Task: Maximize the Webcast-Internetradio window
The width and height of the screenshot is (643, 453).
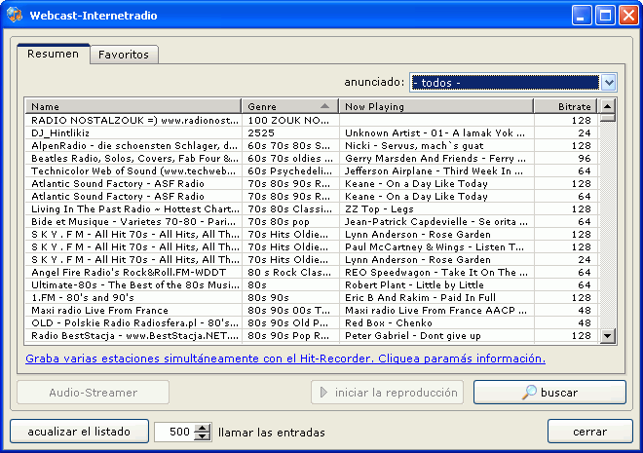Action: 604,16
